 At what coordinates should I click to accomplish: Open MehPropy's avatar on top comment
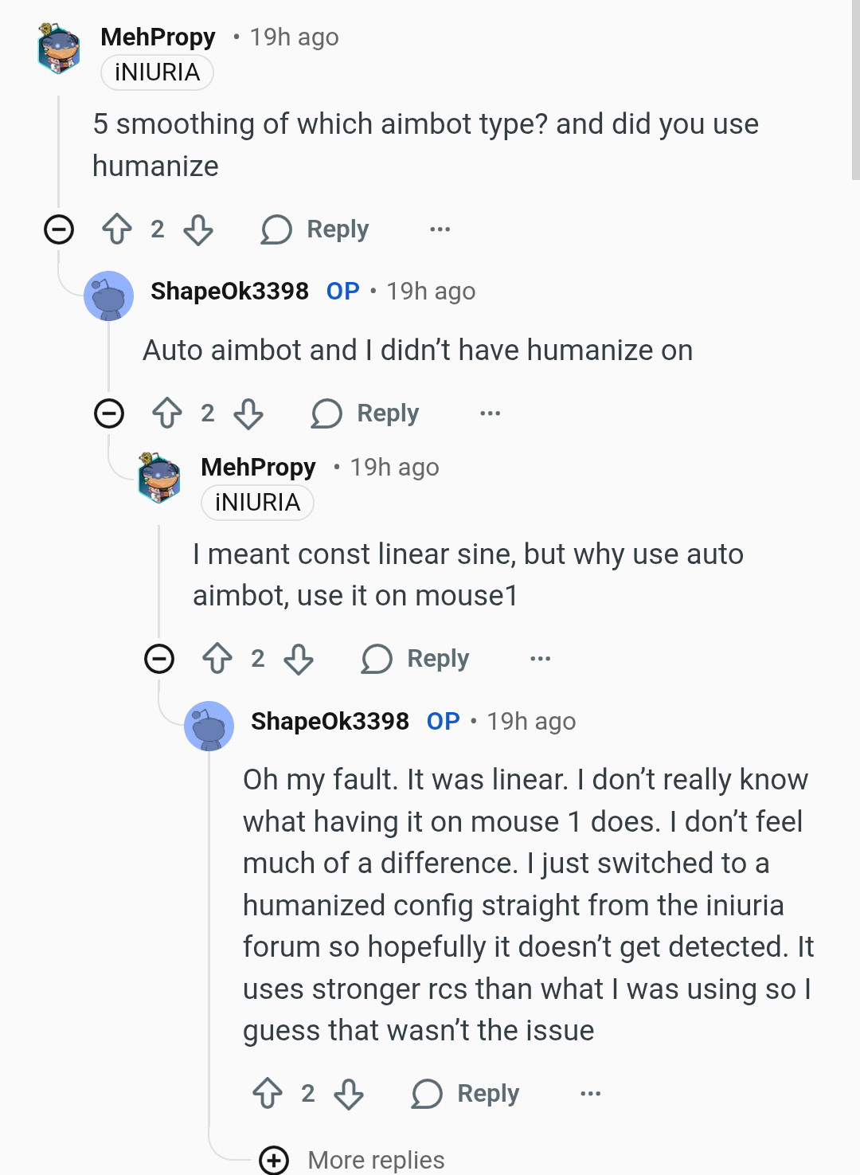pyautogui.click(x=59, y=49)
